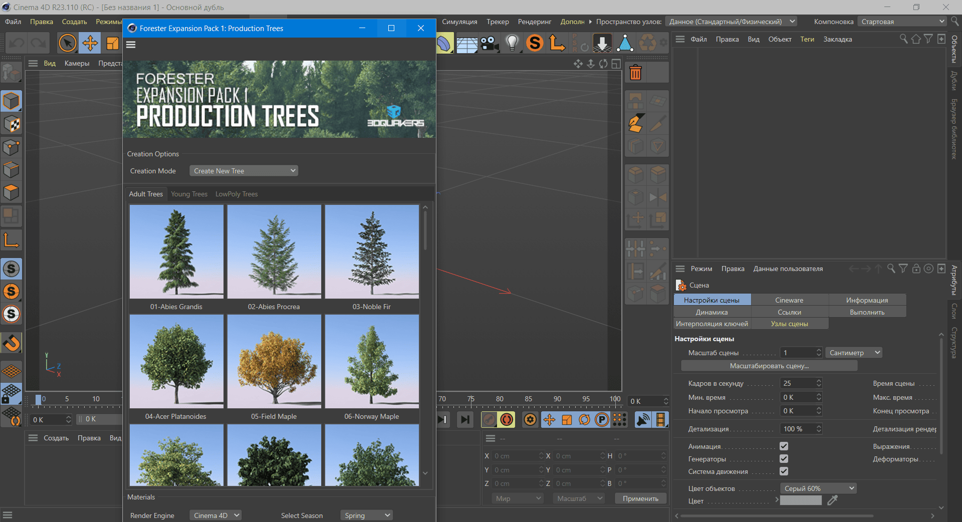Open Forester window hamburger menu
This screenshot has width=962, height=522.
click(x=131, y=45)
